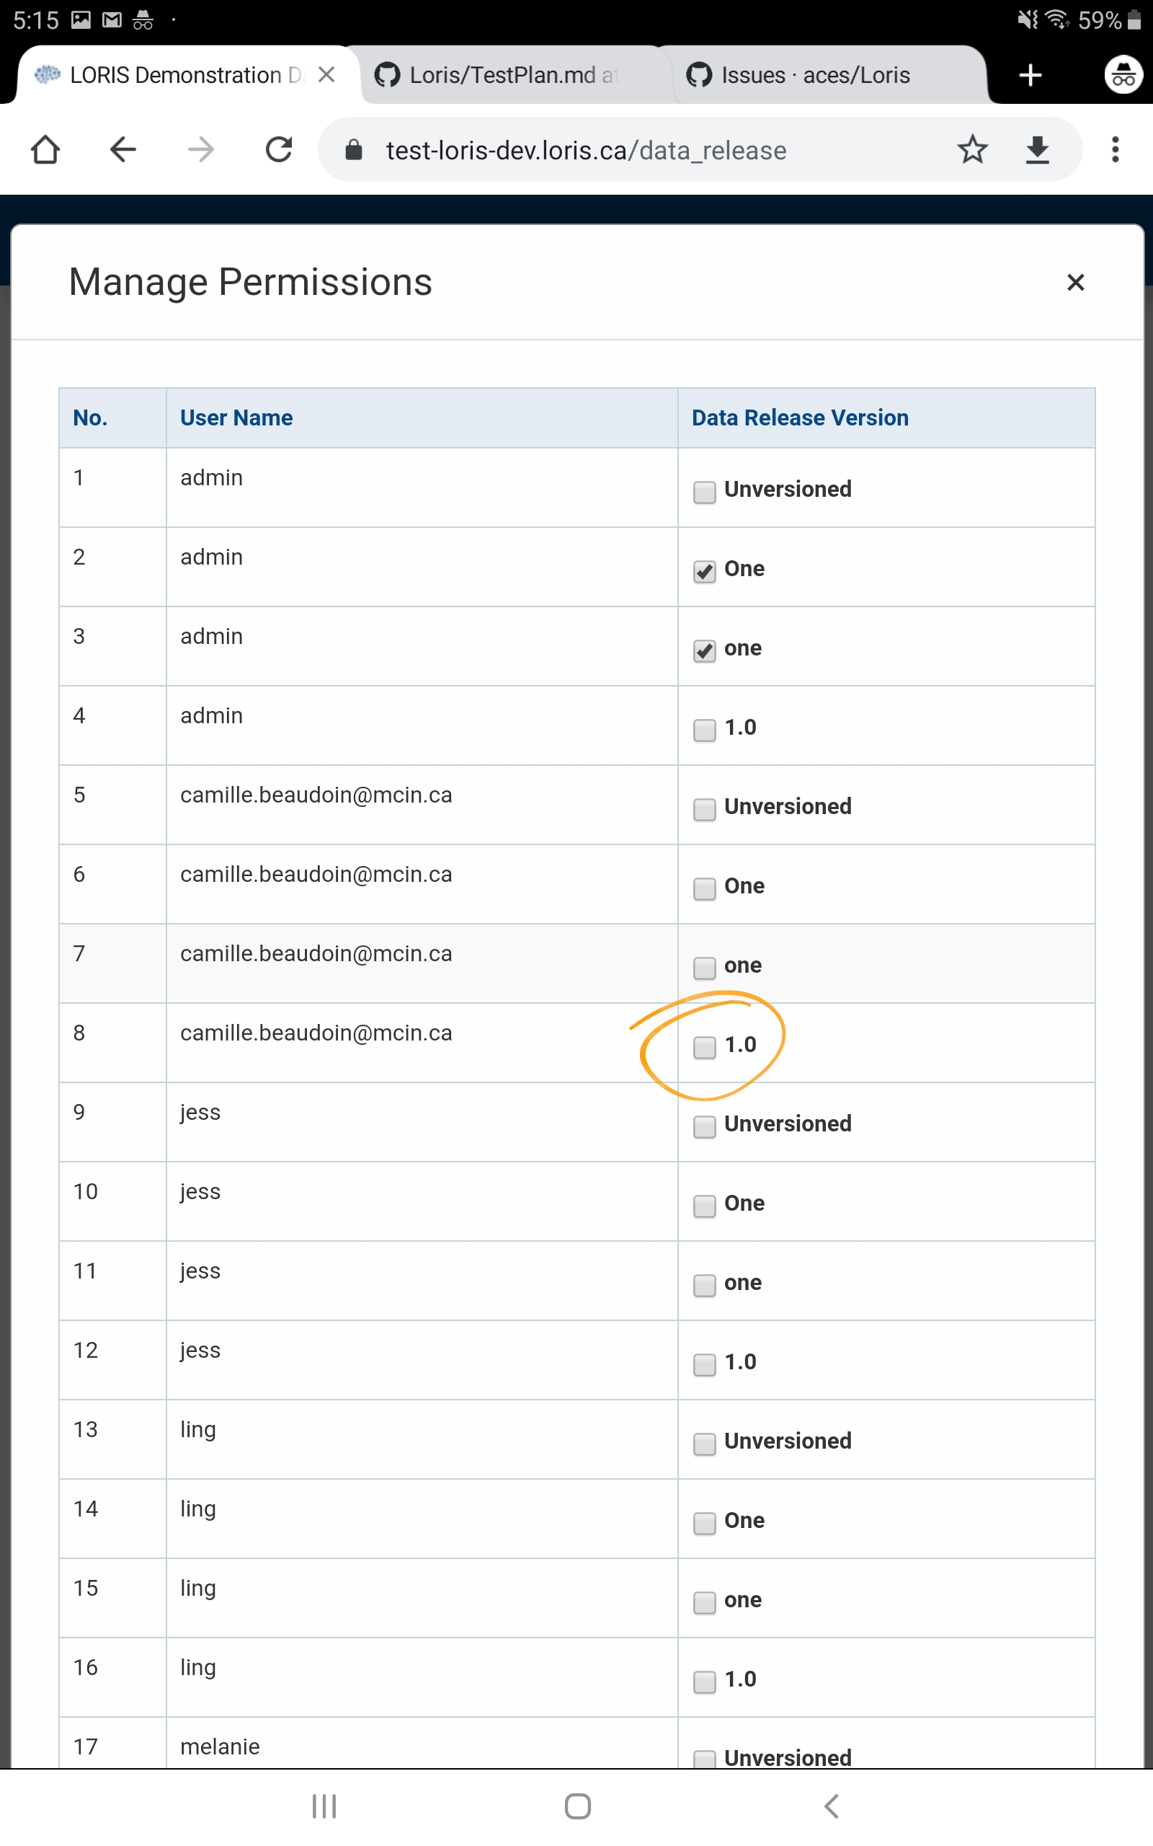Click the Back navigation arrow

123,149
